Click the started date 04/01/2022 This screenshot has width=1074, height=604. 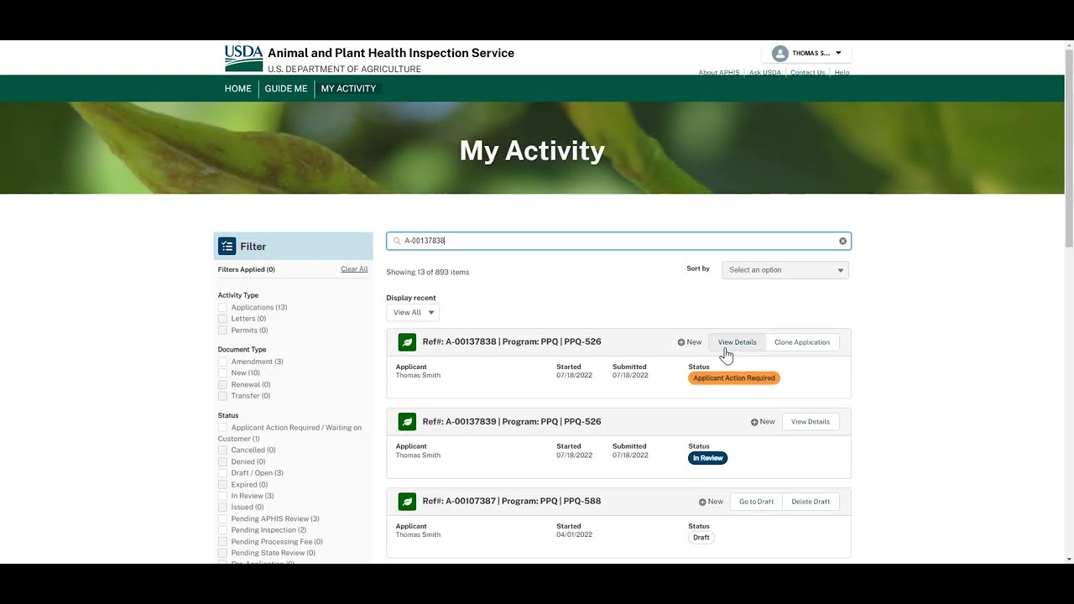point(574,535)
